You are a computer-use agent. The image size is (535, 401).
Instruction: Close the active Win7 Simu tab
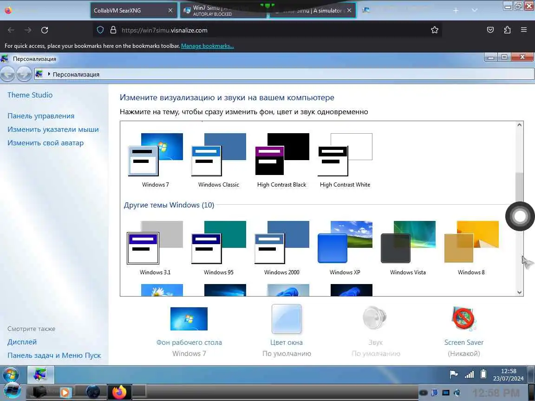point(349,10)
